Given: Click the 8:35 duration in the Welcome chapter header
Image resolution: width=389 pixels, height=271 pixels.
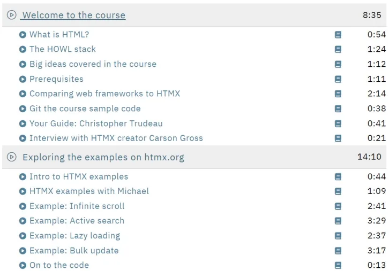Looking at the screenshot, I should [372, 15].
